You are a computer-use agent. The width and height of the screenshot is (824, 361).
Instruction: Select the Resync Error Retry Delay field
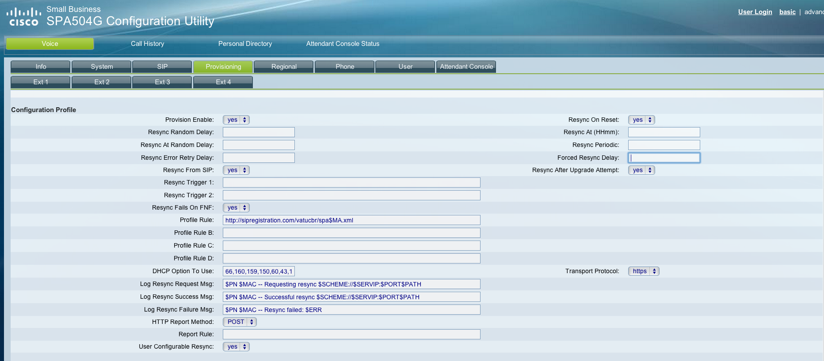point(259,158)
